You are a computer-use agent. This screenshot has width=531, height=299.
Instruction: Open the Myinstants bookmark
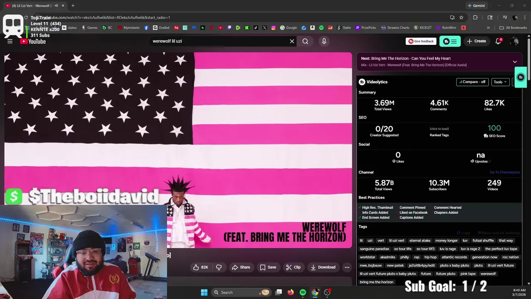click(x=129, y=28)
